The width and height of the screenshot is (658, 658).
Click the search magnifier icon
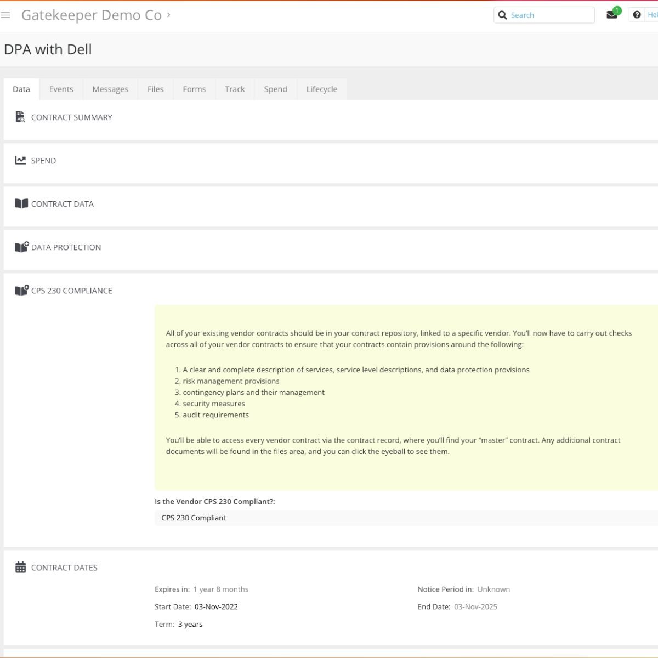point(503,15)
